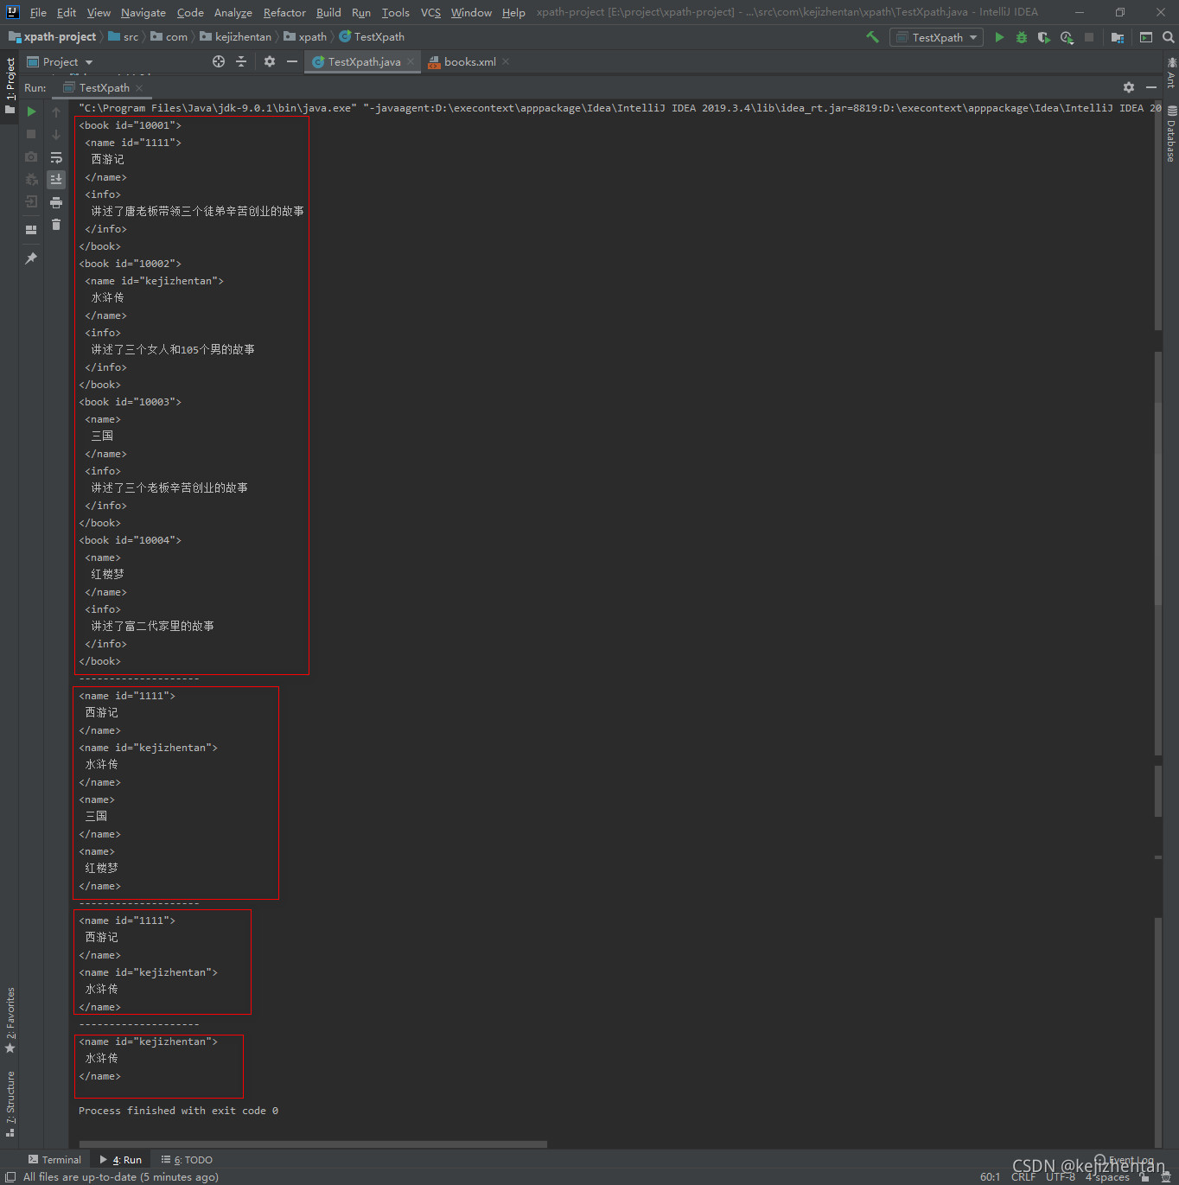Run TestXpath with Coverage
The image size is (1179, 1185).
click(x=1044, y=37)
